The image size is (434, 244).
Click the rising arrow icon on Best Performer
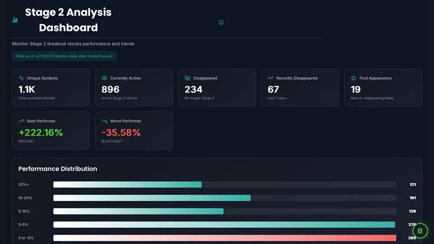(21, 121)
